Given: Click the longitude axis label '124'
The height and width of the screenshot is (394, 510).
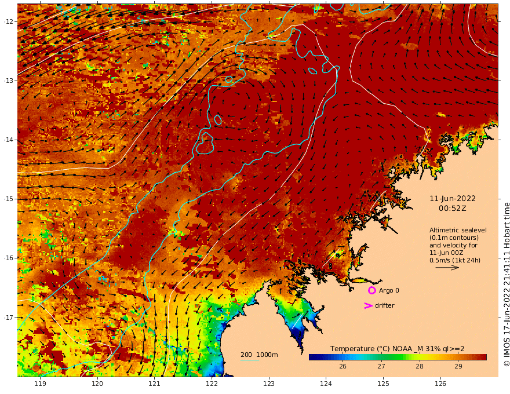Looking at the screenshot, I should click(326, 384).
